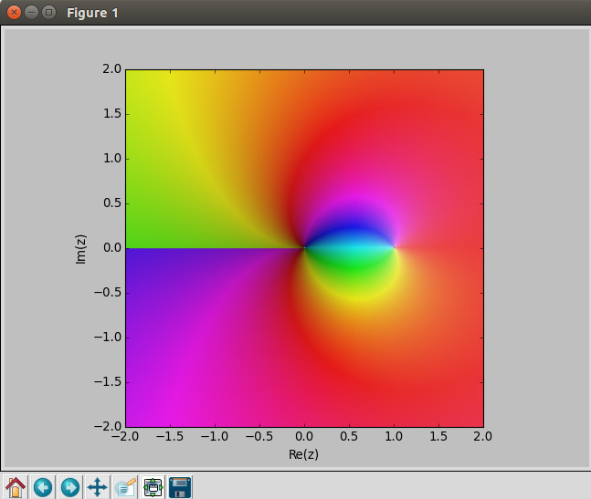Select the Pan axes cross-arrow tool
This screenshot has width=591, height=499.
point(97,487)
